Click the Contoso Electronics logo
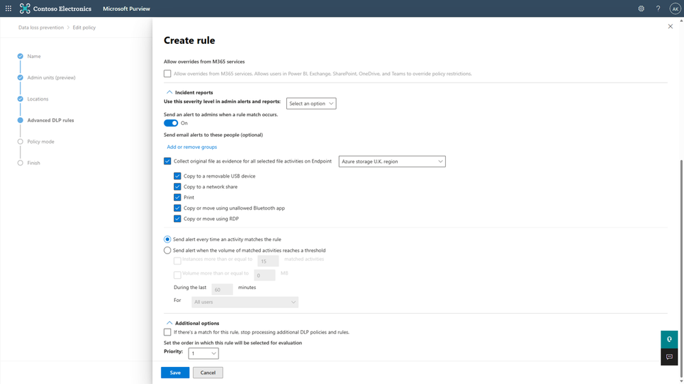This screenshot has width=684, height=384. click(25, 9)
